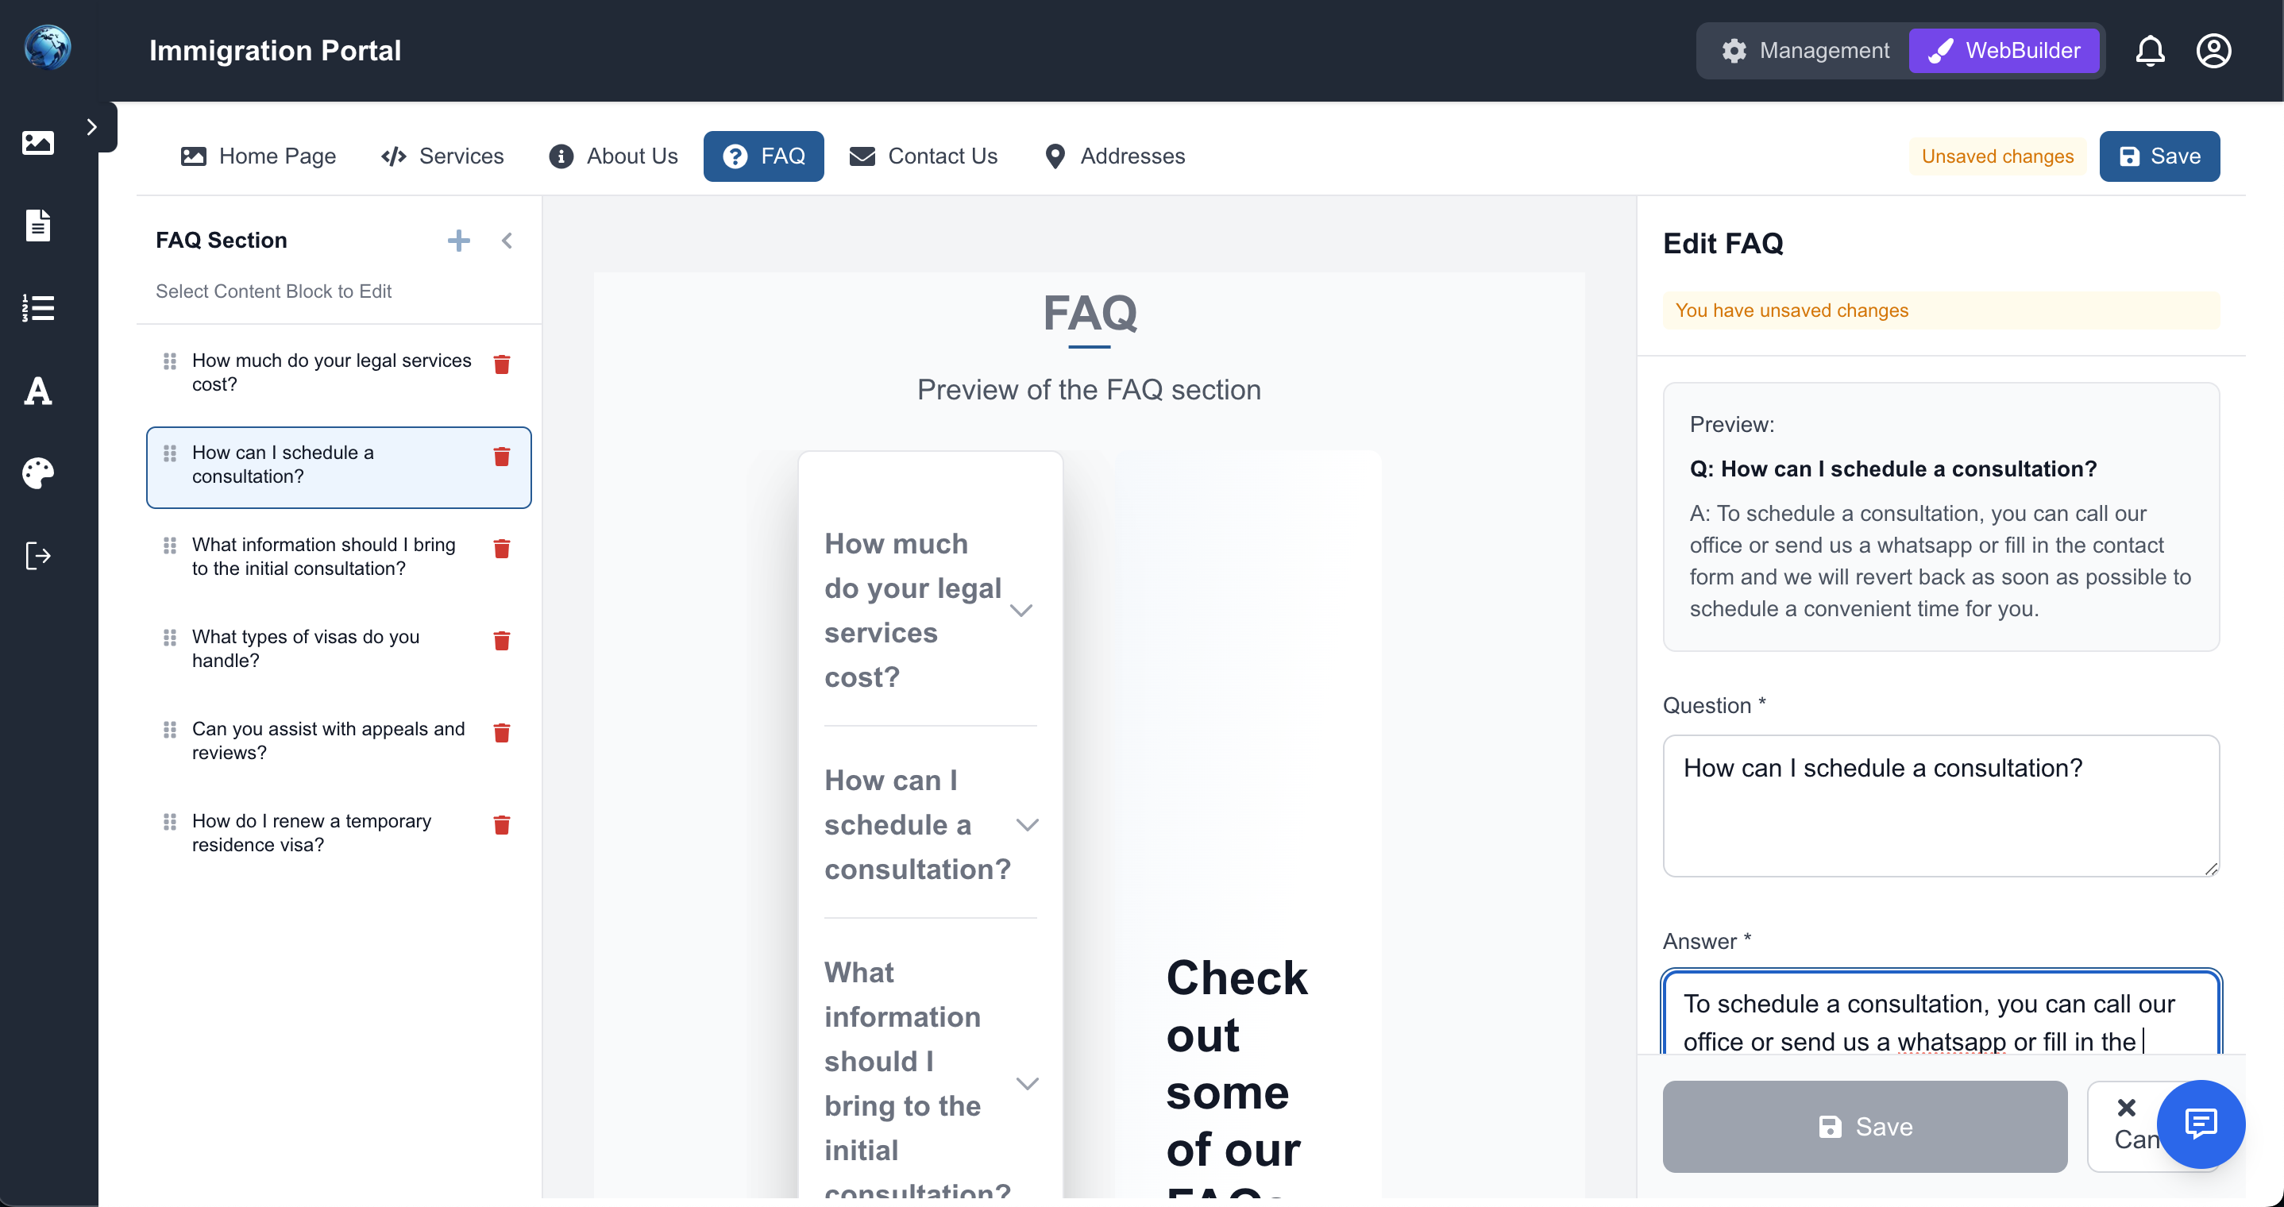Open the list panel icon in the sidebar
The width and height of the screenshot is (2284, 1207).
point(37,308)
